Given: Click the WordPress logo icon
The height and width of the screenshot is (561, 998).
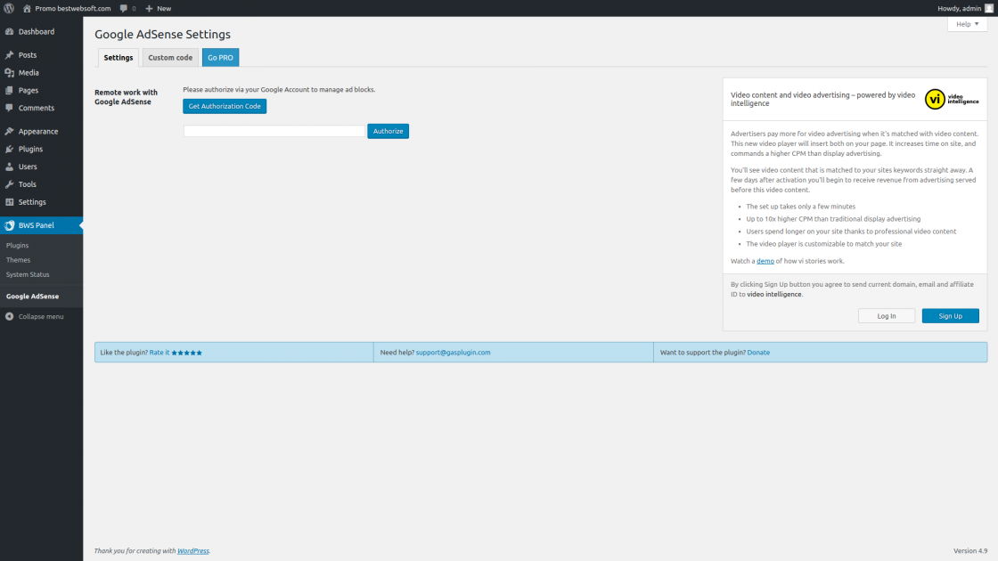Looking at the screenshot, I should click(9, 8).
